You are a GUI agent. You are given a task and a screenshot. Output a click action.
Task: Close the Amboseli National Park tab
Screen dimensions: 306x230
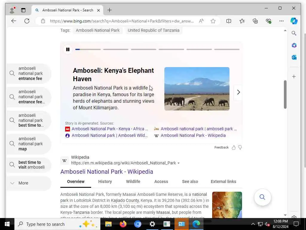(x=99, y=10)
